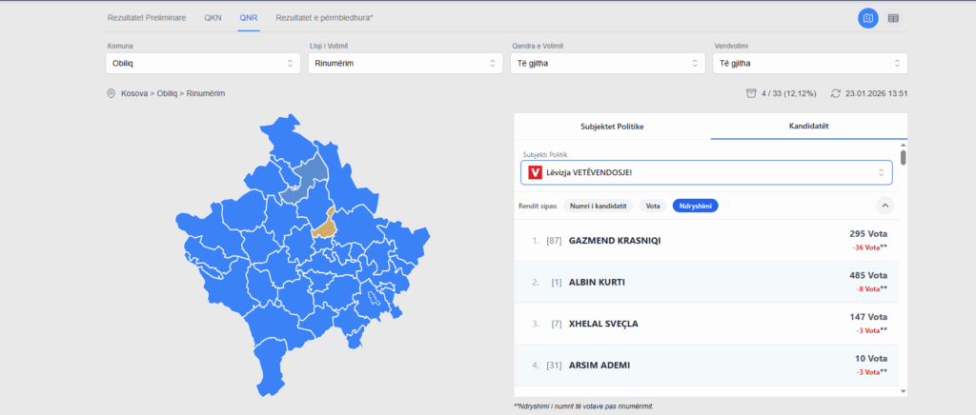Open the Rezultatet Preliminare tab
This screenshot has width=976, height=415.
pos(146,18)
